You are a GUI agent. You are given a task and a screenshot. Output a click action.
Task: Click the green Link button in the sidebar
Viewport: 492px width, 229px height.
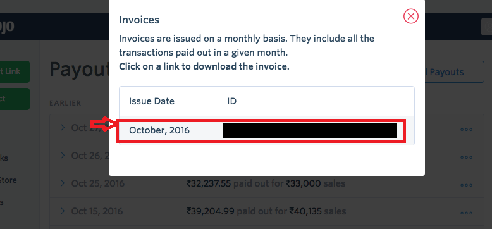click(x=15, y=71)
